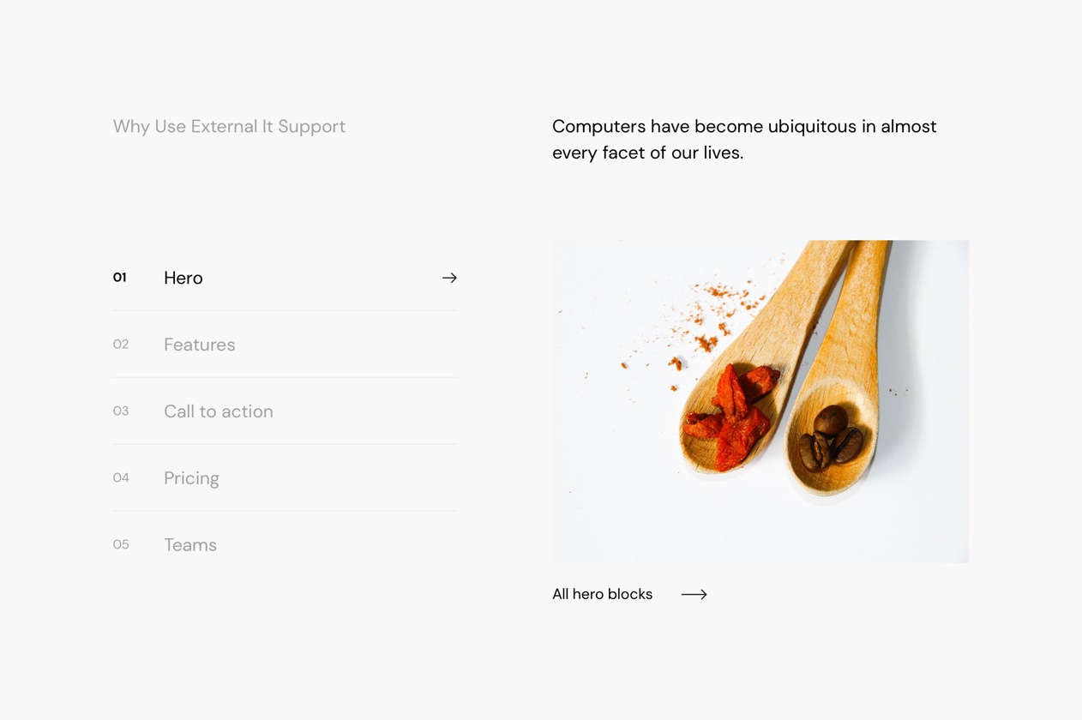This screenshot has height=720, width=1082.
Task: Click the number 04 label
Action: pyautogui.click(x=121, y=477)
